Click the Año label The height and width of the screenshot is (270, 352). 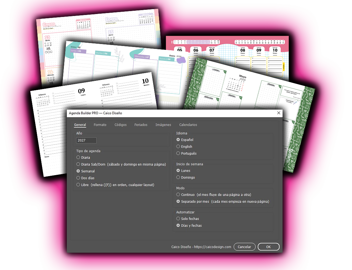[79, 133]
